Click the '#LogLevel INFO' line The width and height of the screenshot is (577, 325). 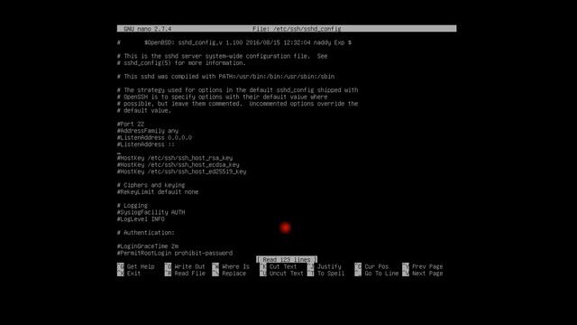(141, 219)
